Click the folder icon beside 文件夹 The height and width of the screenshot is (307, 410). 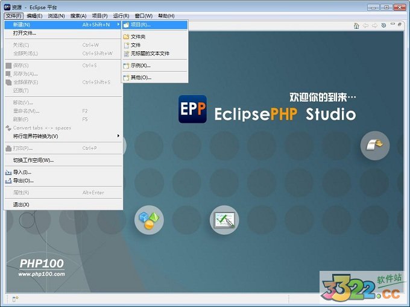click(126, 37)
